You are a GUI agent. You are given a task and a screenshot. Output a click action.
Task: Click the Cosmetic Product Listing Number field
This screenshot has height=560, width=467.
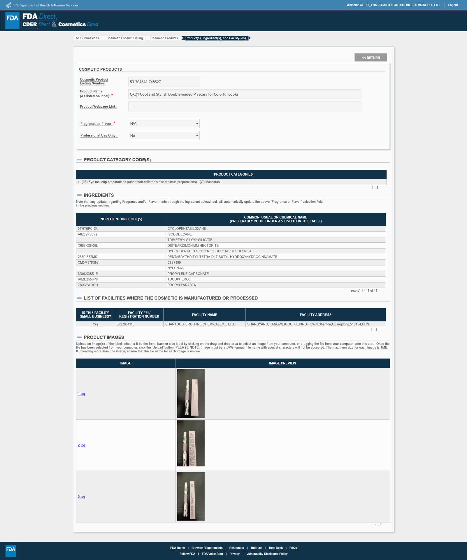pos(164,82)
